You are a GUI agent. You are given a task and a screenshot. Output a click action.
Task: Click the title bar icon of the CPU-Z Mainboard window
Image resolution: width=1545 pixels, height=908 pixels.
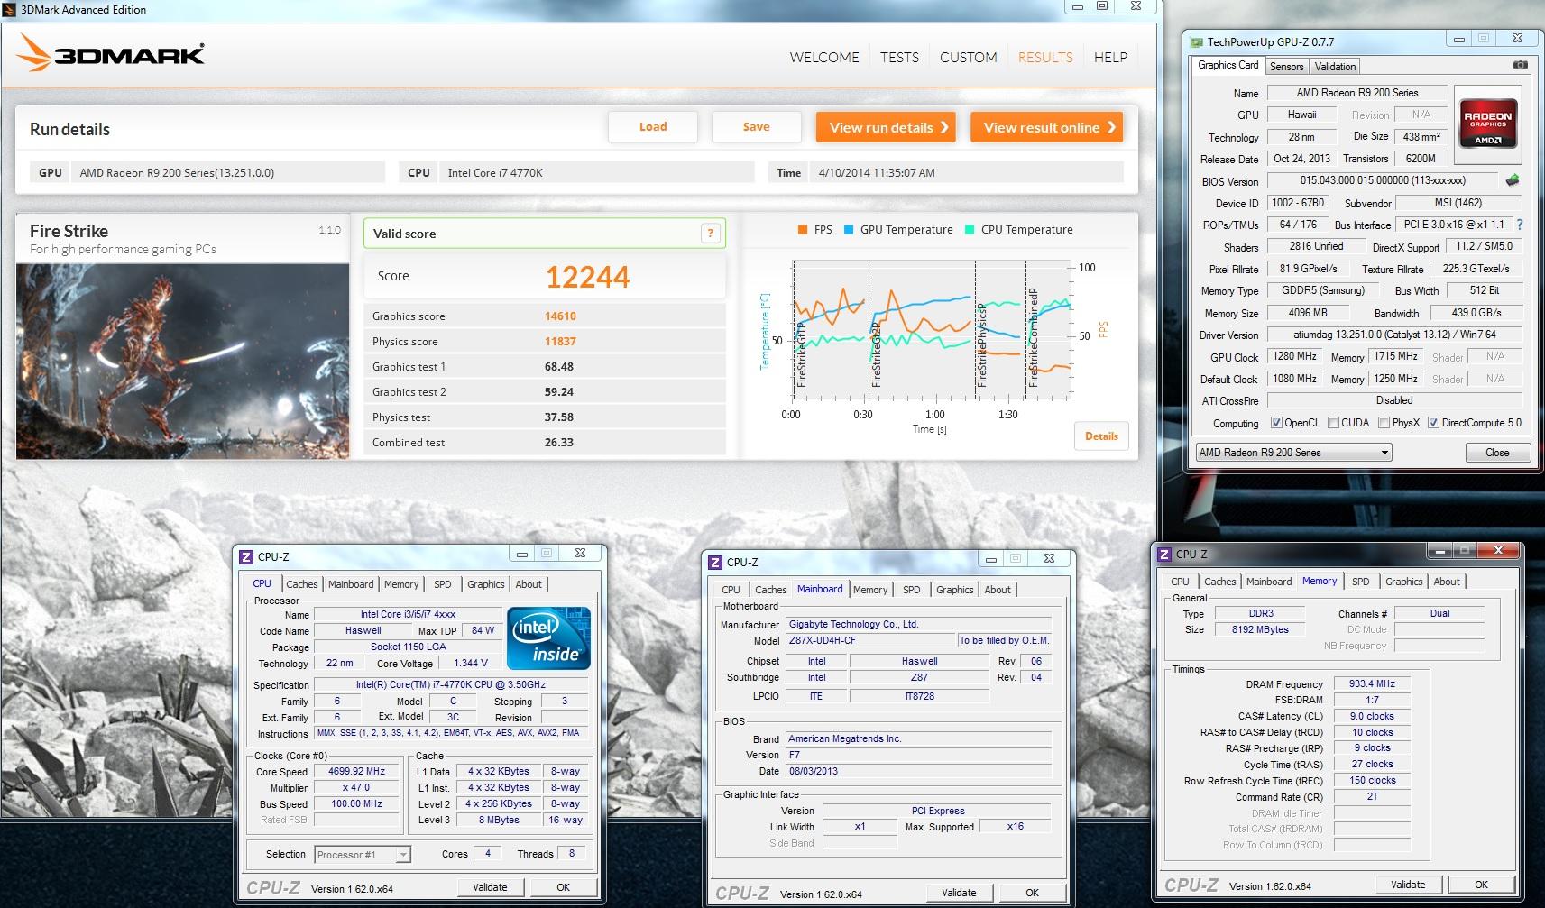pos(715,562)
